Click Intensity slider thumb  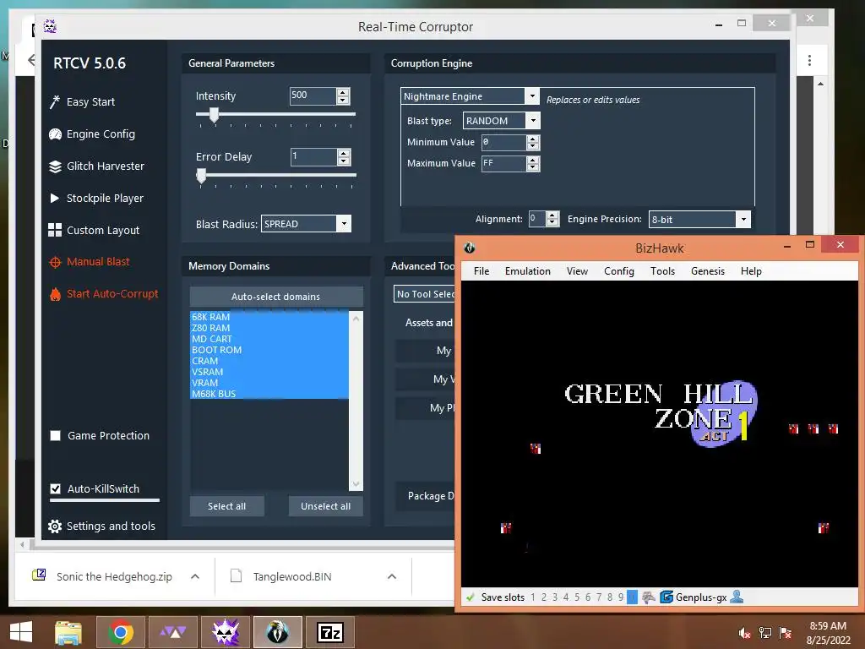click(214, 115)
